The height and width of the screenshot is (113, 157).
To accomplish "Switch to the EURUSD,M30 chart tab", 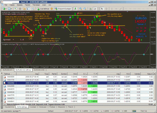I will (39, 70).
